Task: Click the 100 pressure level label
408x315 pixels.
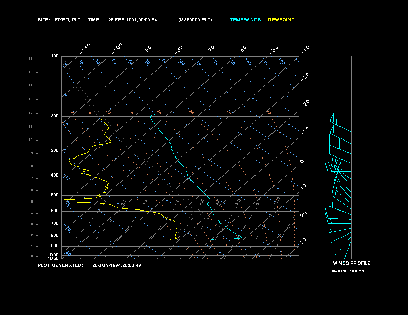Action: click(55, 56)
